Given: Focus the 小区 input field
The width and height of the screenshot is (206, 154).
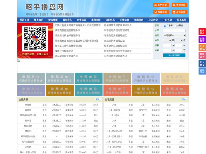Looking at the screenshot, I should (174, 31).
